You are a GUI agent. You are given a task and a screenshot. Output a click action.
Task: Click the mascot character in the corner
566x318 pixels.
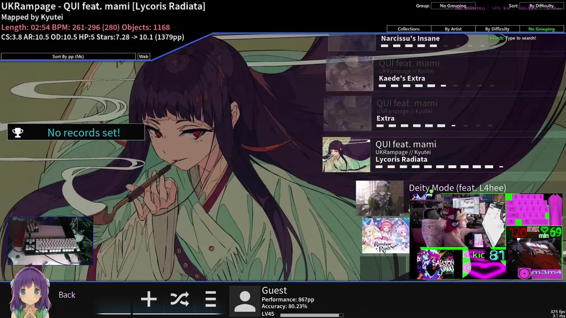[x=30, y=292]
